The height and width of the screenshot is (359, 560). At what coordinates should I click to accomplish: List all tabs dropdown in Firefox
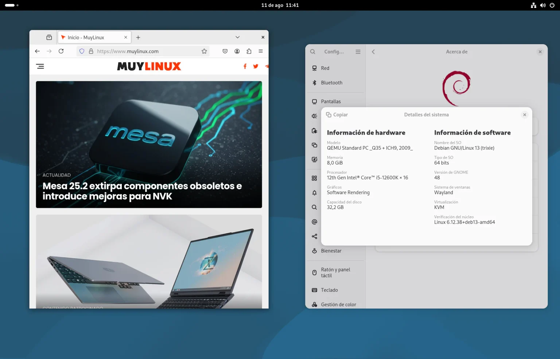(x=237, y=37)
